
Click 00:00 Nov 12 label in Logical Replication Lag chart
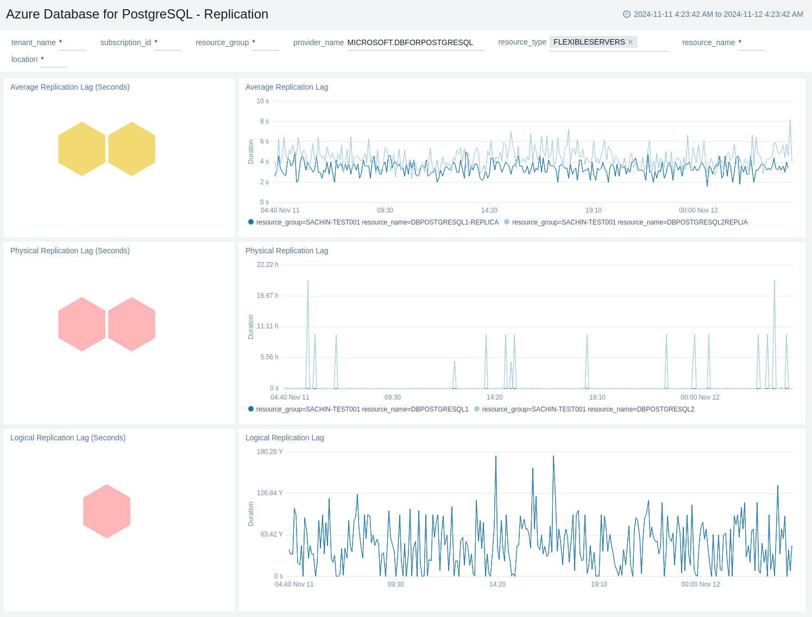click(x=701, y=584)
